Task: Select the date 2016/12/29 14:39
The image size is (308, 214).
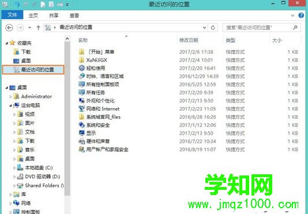Action: (x=199, y=77)
